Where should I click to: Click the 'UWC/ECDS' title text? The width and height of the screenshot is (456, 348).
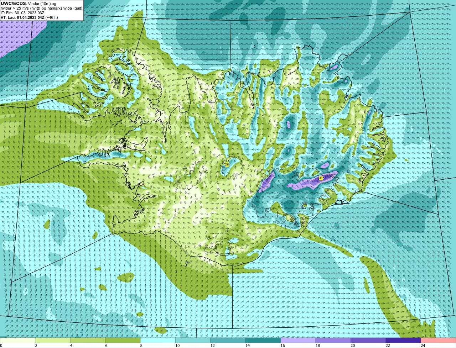point(13,4)
